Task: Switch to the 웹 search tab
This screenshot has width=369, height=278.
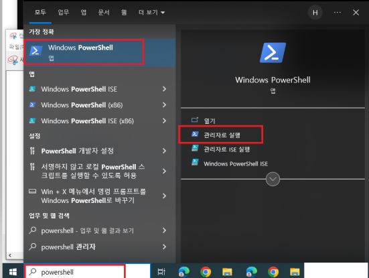Action: [124, 12]
